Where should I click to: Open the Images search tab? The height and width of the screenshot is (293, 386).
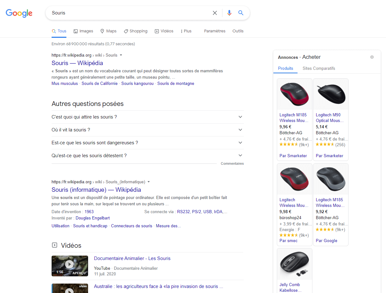(x=83, y=31)
